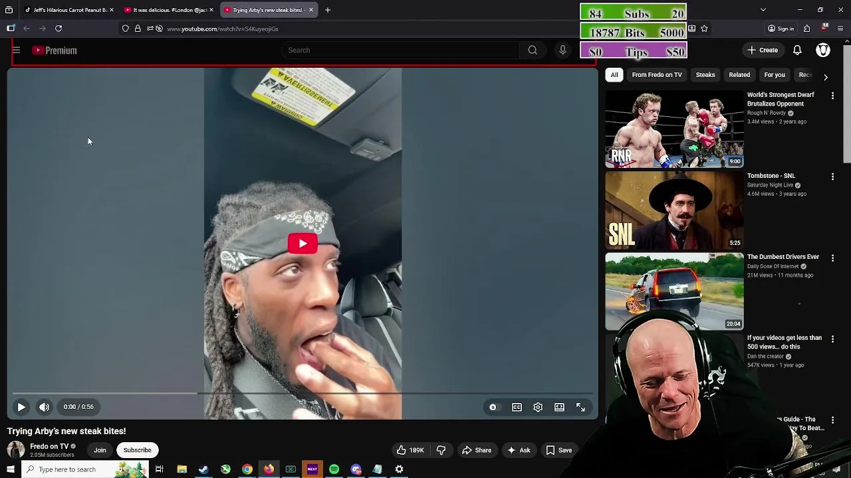Open options for less than 500 views video
The height and width of the screenshot is (478, 851).
point(832,339)
